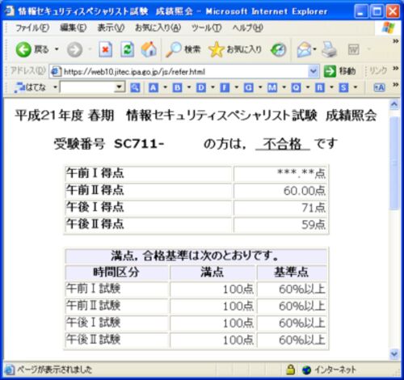
Task: Click the vertical scrollbar up arrow
Action: (394, 104)
